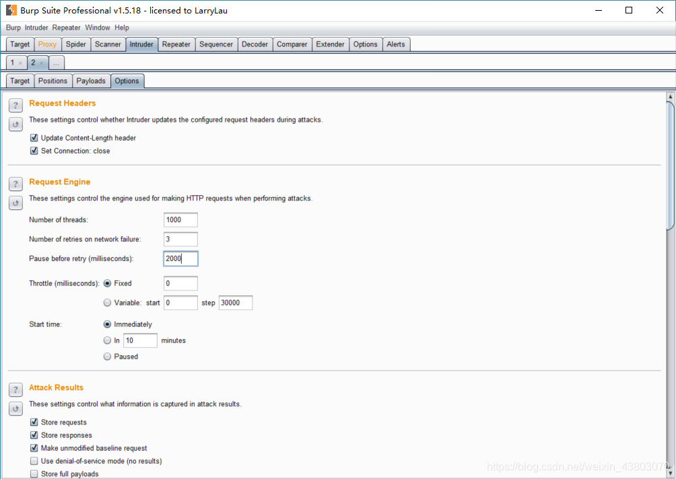Switch to the Spider tab

(76, 44)
